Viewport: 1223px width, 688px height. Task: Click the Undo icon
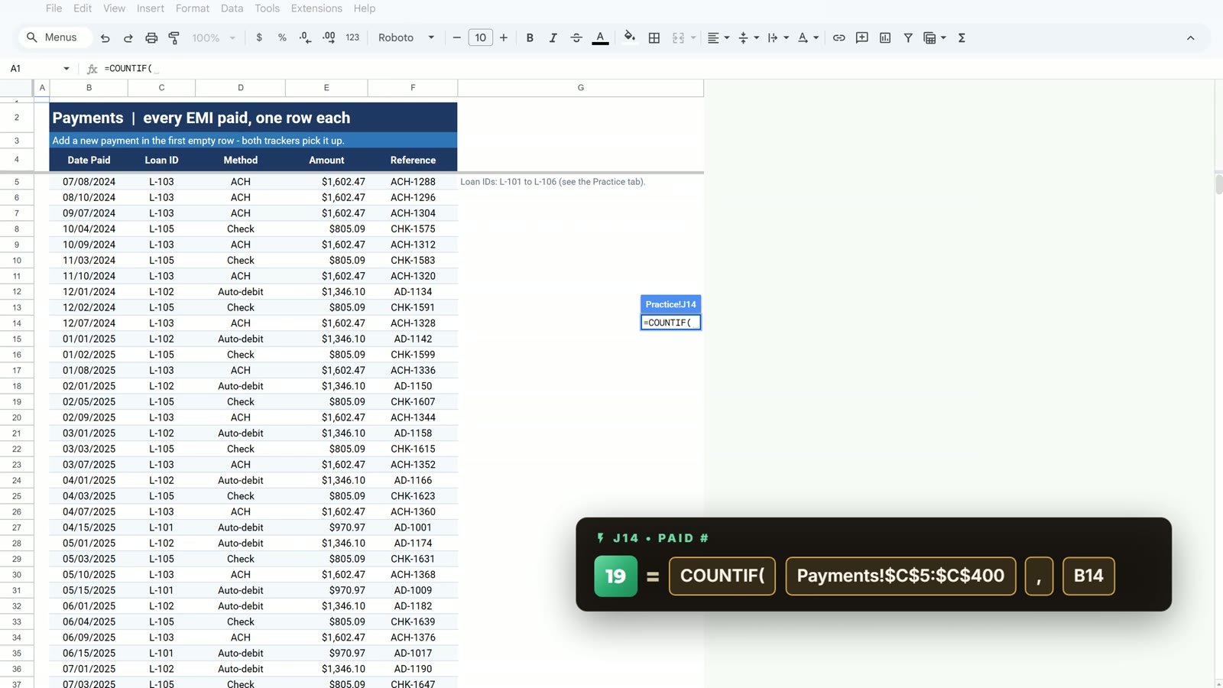tap(105, 37)
